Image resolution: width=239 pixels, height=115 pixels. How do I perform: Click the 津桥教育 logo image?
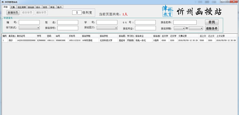click(168, 11)
